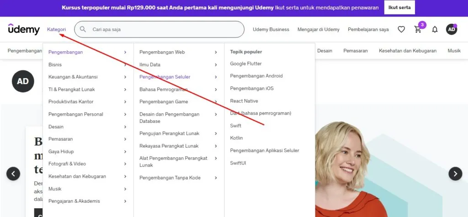Screen dimensions: 468x217
Task: Open Pengembangan Web subcategory
Action: (x=162, y=52)
